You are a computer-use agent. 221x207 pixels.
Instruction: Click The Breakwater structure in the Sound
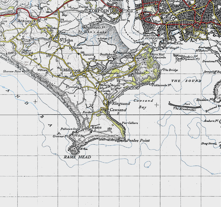click(x=185, y=106)
